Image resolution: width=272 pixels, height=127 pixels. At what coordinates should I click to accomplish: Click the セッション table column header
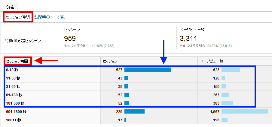pyautogui.click(x=110, y=61)
